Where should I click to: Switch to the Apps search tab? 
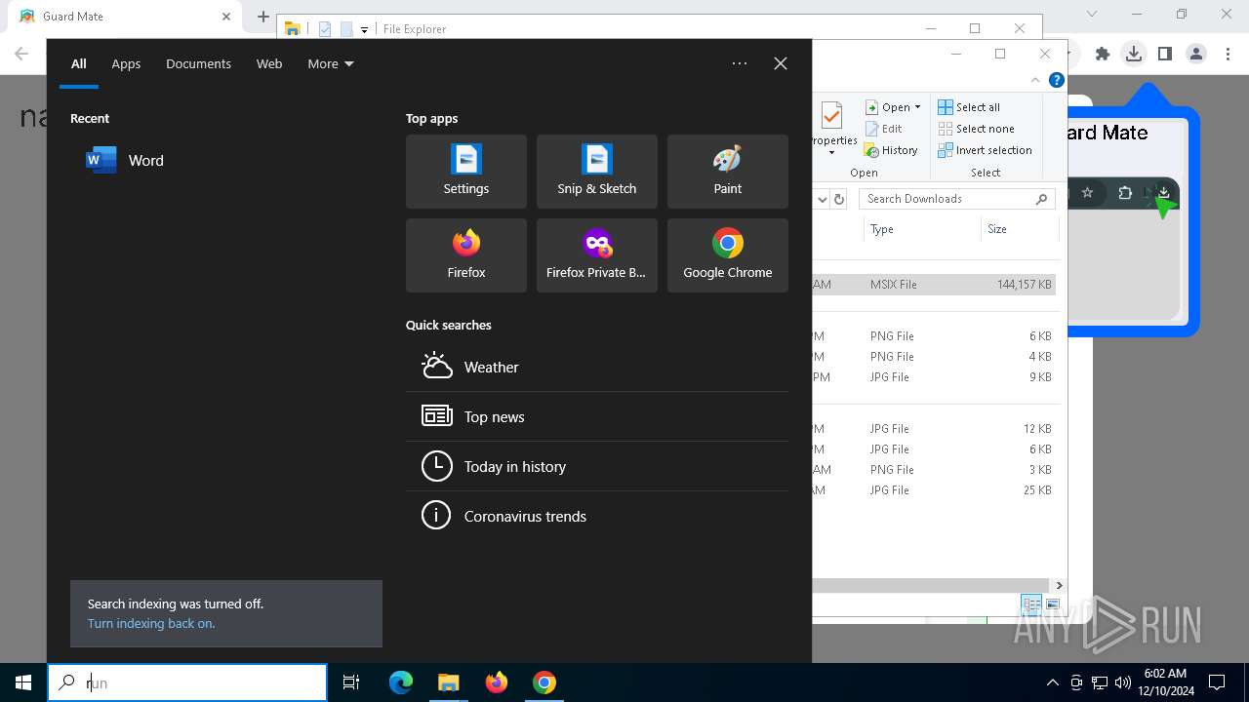pyautogui.click(x=126, y=63)
